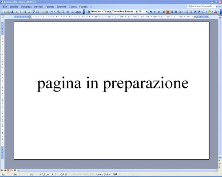Open print preview from the toolbar

coord(29,12)
